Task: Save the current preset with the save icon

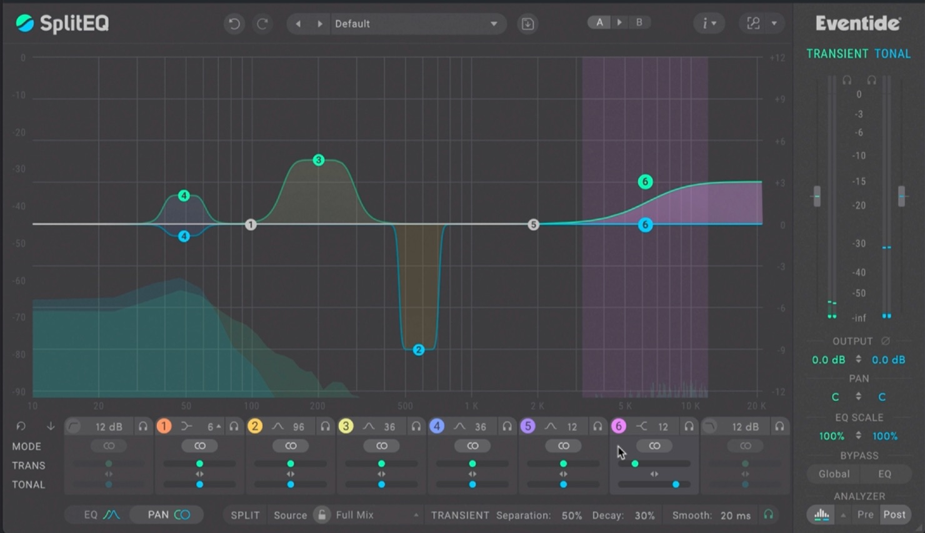Action: click(x=527, y=24)
